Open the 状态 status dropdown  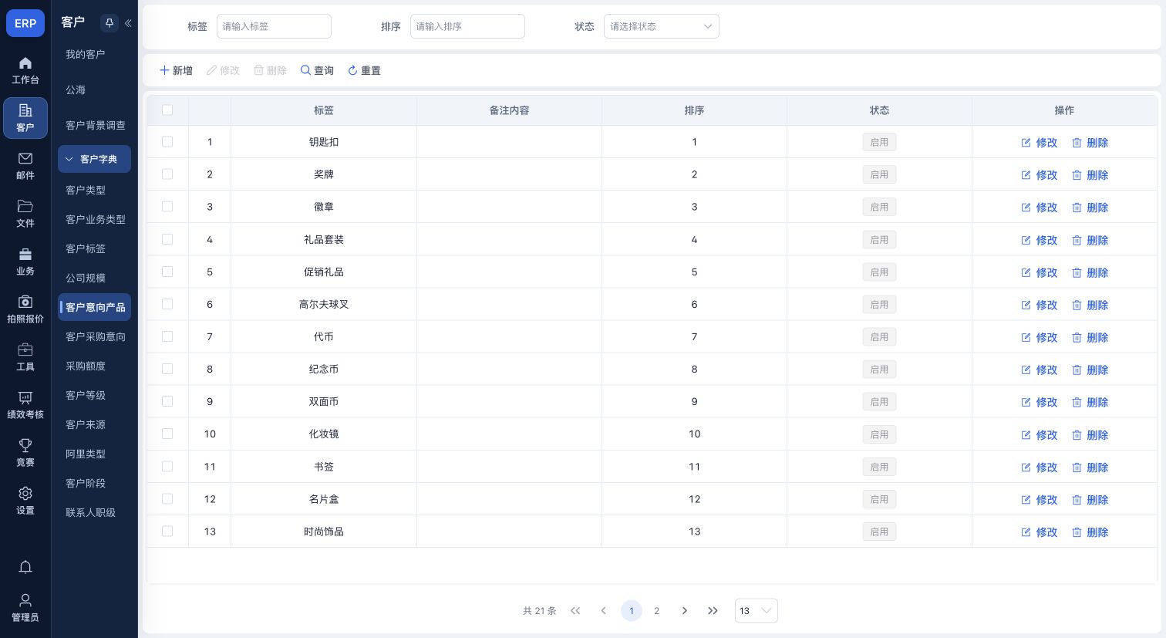click(662, 26)
